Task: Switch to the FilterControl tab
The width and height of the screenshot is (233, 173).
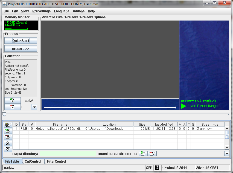Action: click(56, 162)
